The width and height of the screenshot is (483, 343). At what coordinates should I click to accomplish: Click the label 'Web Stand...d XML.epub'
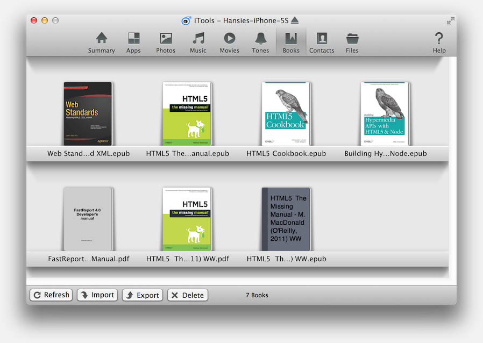88,153
